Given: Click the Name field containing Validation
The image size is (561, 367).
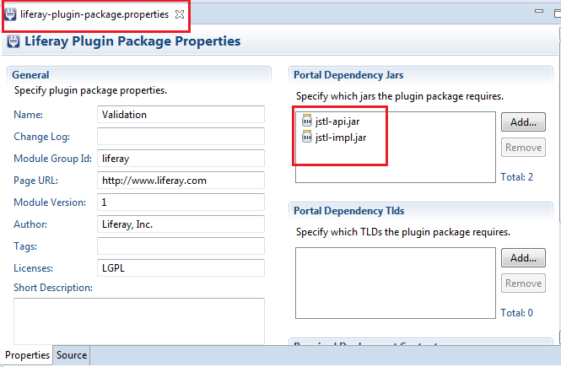Looking at the screenshot, I should pyautogui.click(x=181, y=115).
